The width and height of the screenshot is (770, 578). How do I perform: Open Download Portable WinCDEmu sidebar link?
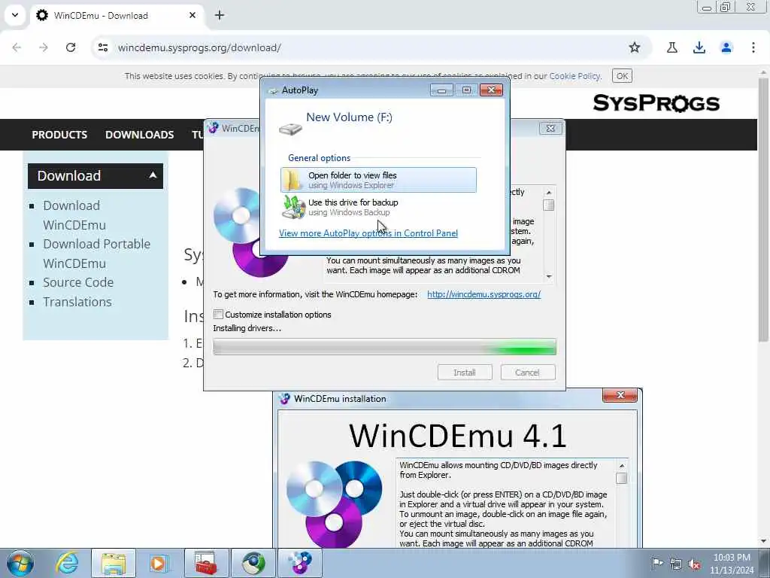pyautogui.click(x=96, y=253)
